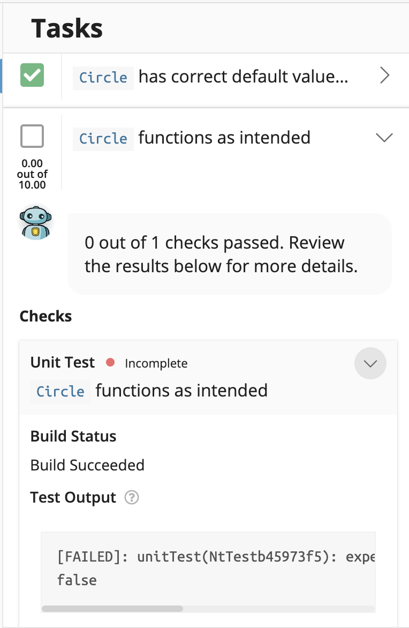The image size is (409, 628).
Task: Collapse the Unit Test check section
Action: (x=370, y=363)
